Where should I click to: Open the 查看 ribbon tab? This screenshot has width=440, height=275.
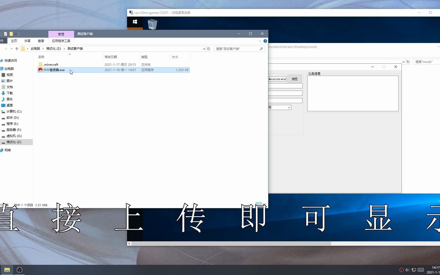tap(41, 41)
